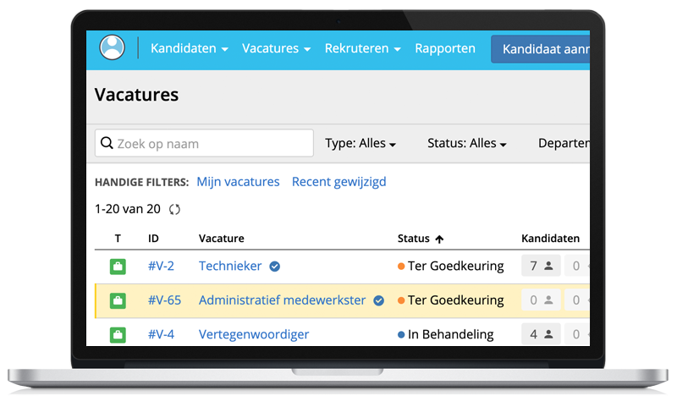Click the verified badge next to Technieker
Screen dimensions: 677x418
tap(275, 267)
